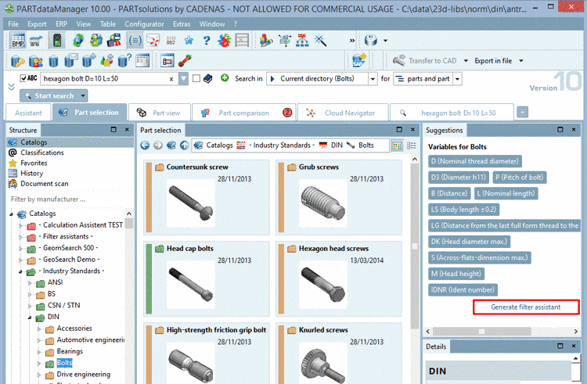Click the red connector tool icon
The image size is (587, 384).
pos(185,60)
